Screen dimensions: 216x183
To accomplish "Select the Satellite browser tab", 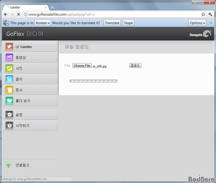I will 26,7.
